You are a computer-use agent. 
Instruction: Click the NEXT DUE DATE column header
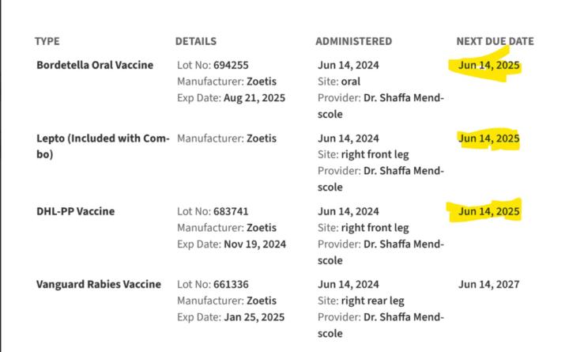pos(495,41)
